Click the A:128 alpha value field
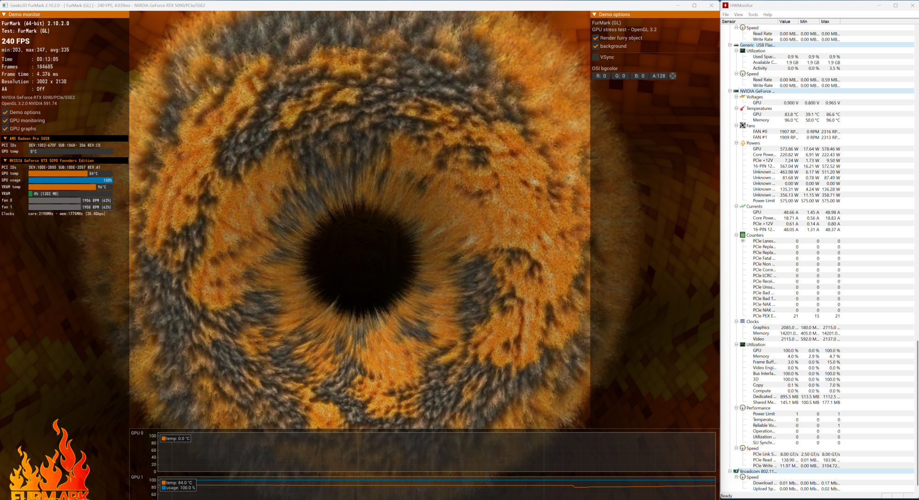 [658, 76]
